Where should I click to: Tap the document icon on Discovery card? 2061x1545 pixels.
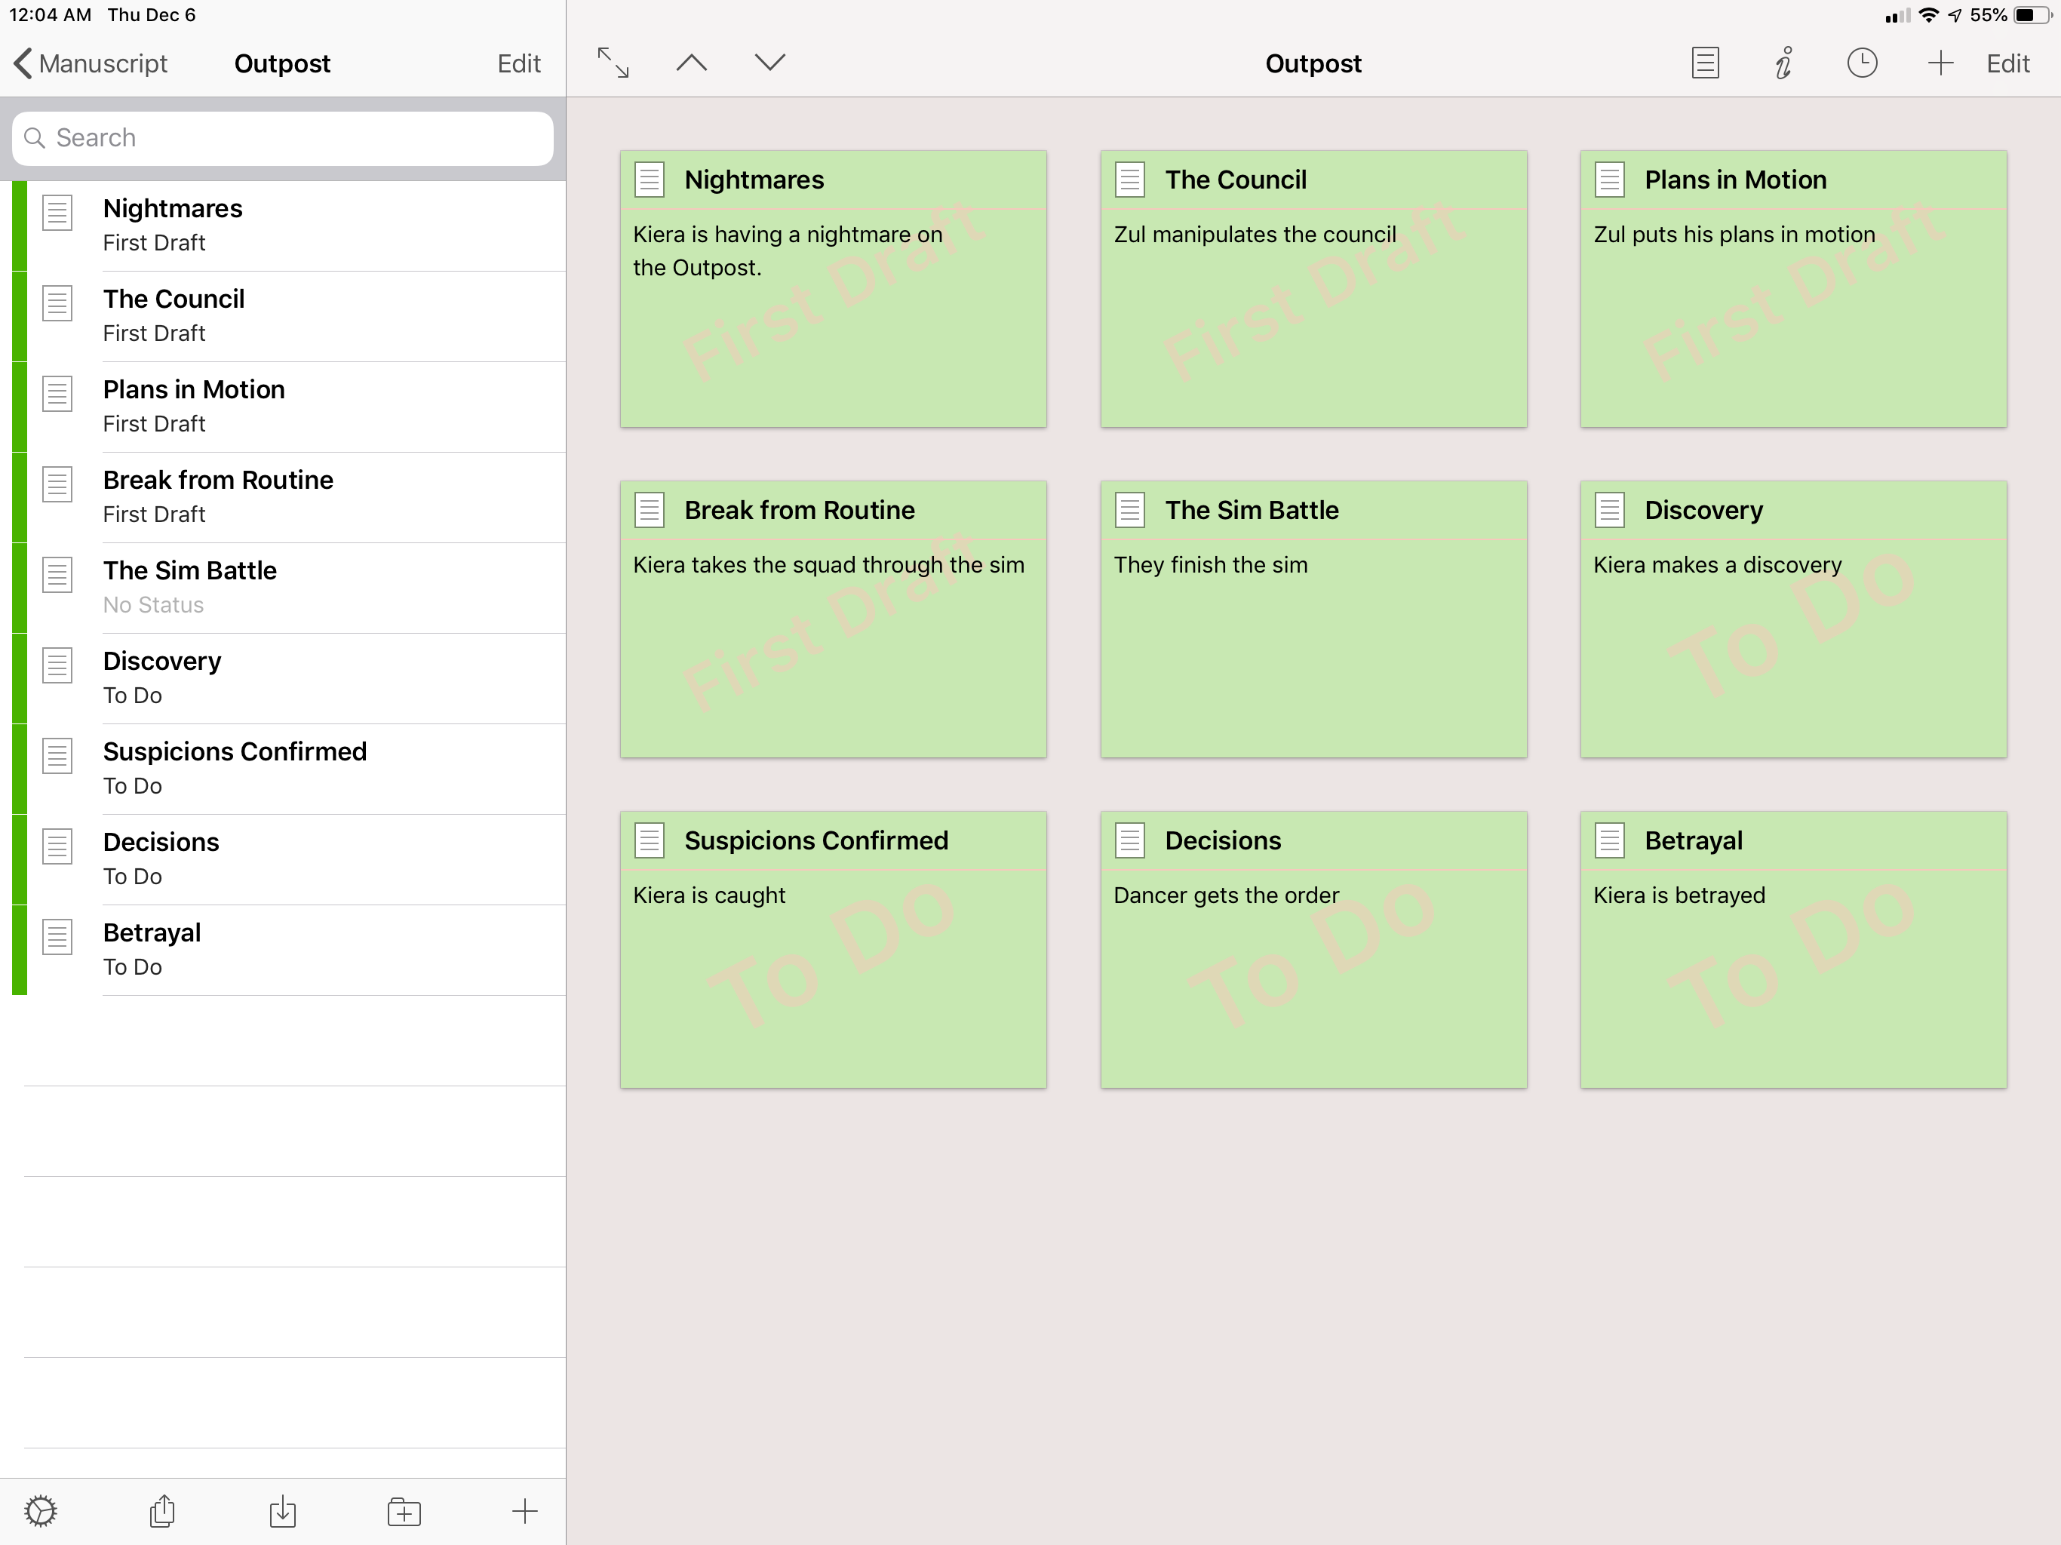1609,510
